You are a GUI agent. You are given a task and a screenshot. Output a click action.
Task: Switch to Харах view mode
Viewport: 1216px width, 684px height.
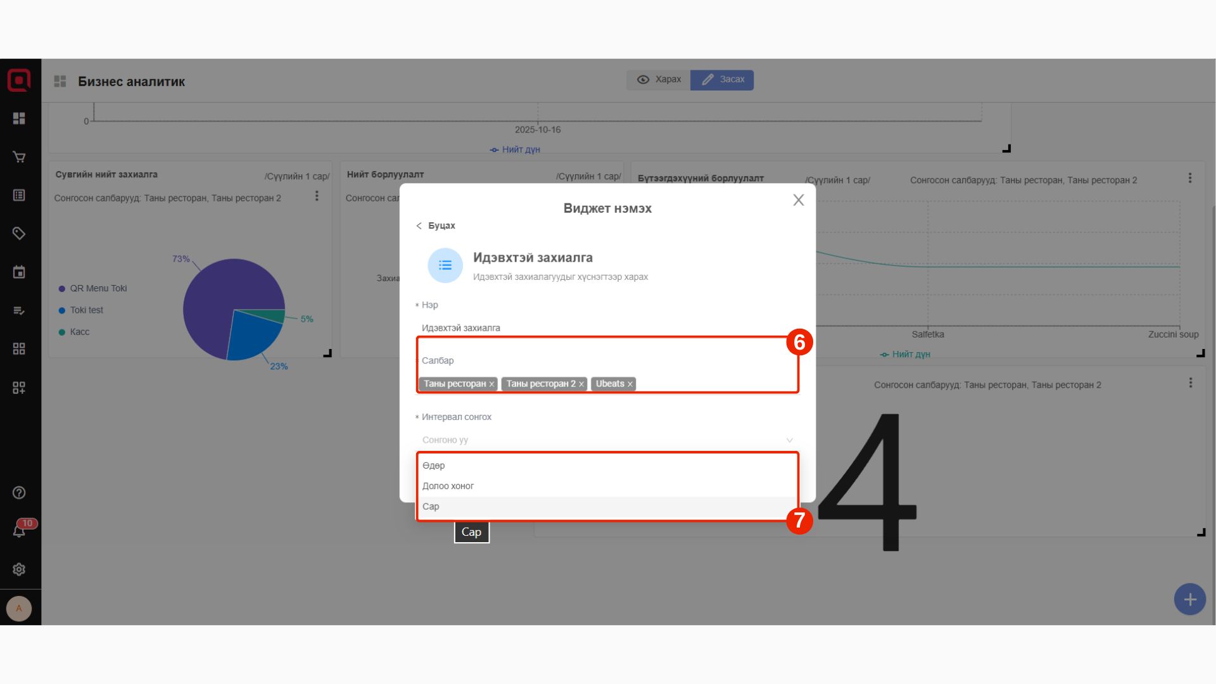click(659, 80)
